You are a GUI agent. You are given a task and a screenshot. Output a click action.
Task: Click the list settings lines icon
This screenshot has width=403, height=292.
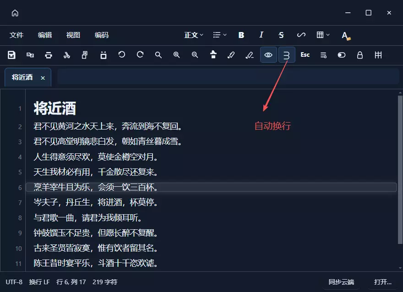pos(323,55)
